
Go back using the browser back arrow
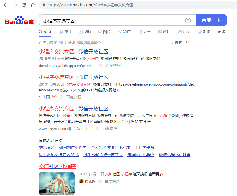[x=6, y=5]
